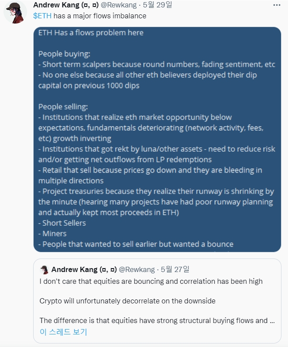Image resolution: width=288 pixels, height=347 pixels.
Task: Open the more options ellipsis menu
Action: [277, 5]
